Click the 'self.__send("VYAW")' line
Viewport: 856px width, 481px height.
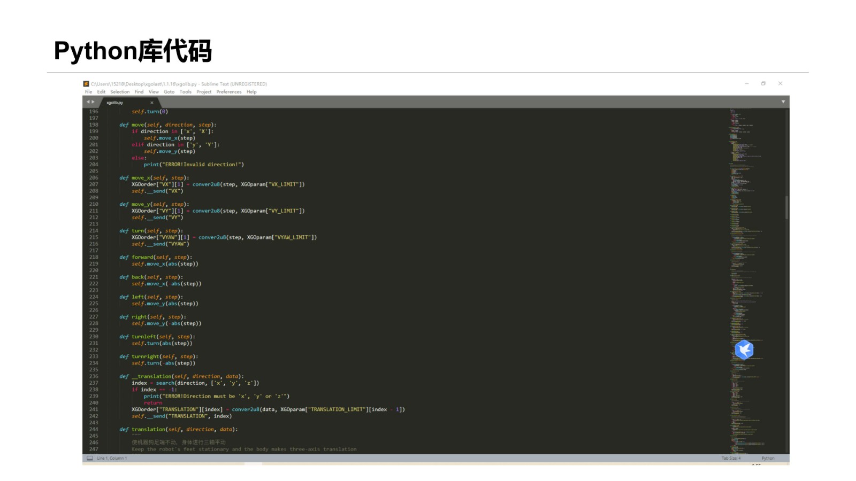tap(160, 244)
